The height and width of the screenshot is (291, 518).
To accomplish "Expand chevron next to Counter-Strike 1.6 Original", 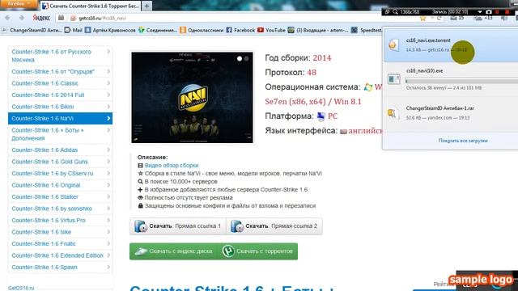I will pyautogui.click(x=108, y=185).
